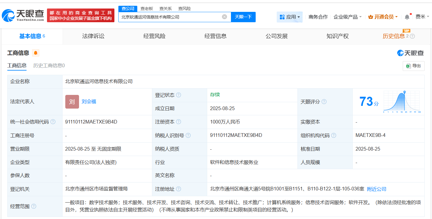展开右上角费米账号下拉菜单
This screenshot has height=219, width=432.
click(x=422, y=17)
